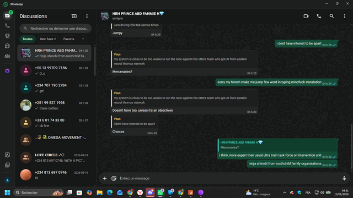Open the Chats tab in left sidebar
Viewport: 353px width, 198px height.
click(x=7, y=15)
